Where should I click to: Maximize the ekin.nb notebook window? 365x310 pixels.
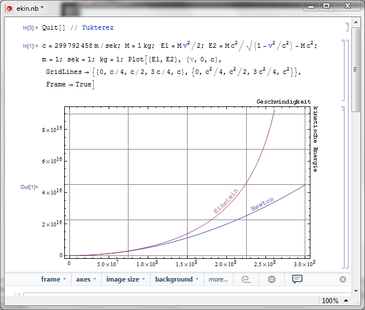(326, 6)
